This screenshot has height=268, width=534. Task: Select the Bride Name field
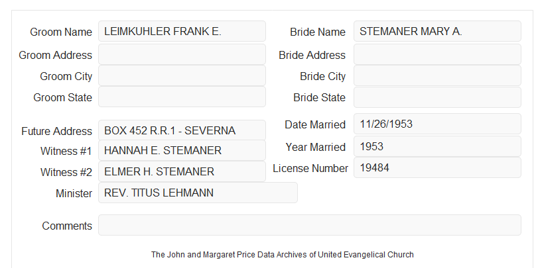tap(437, 31)
